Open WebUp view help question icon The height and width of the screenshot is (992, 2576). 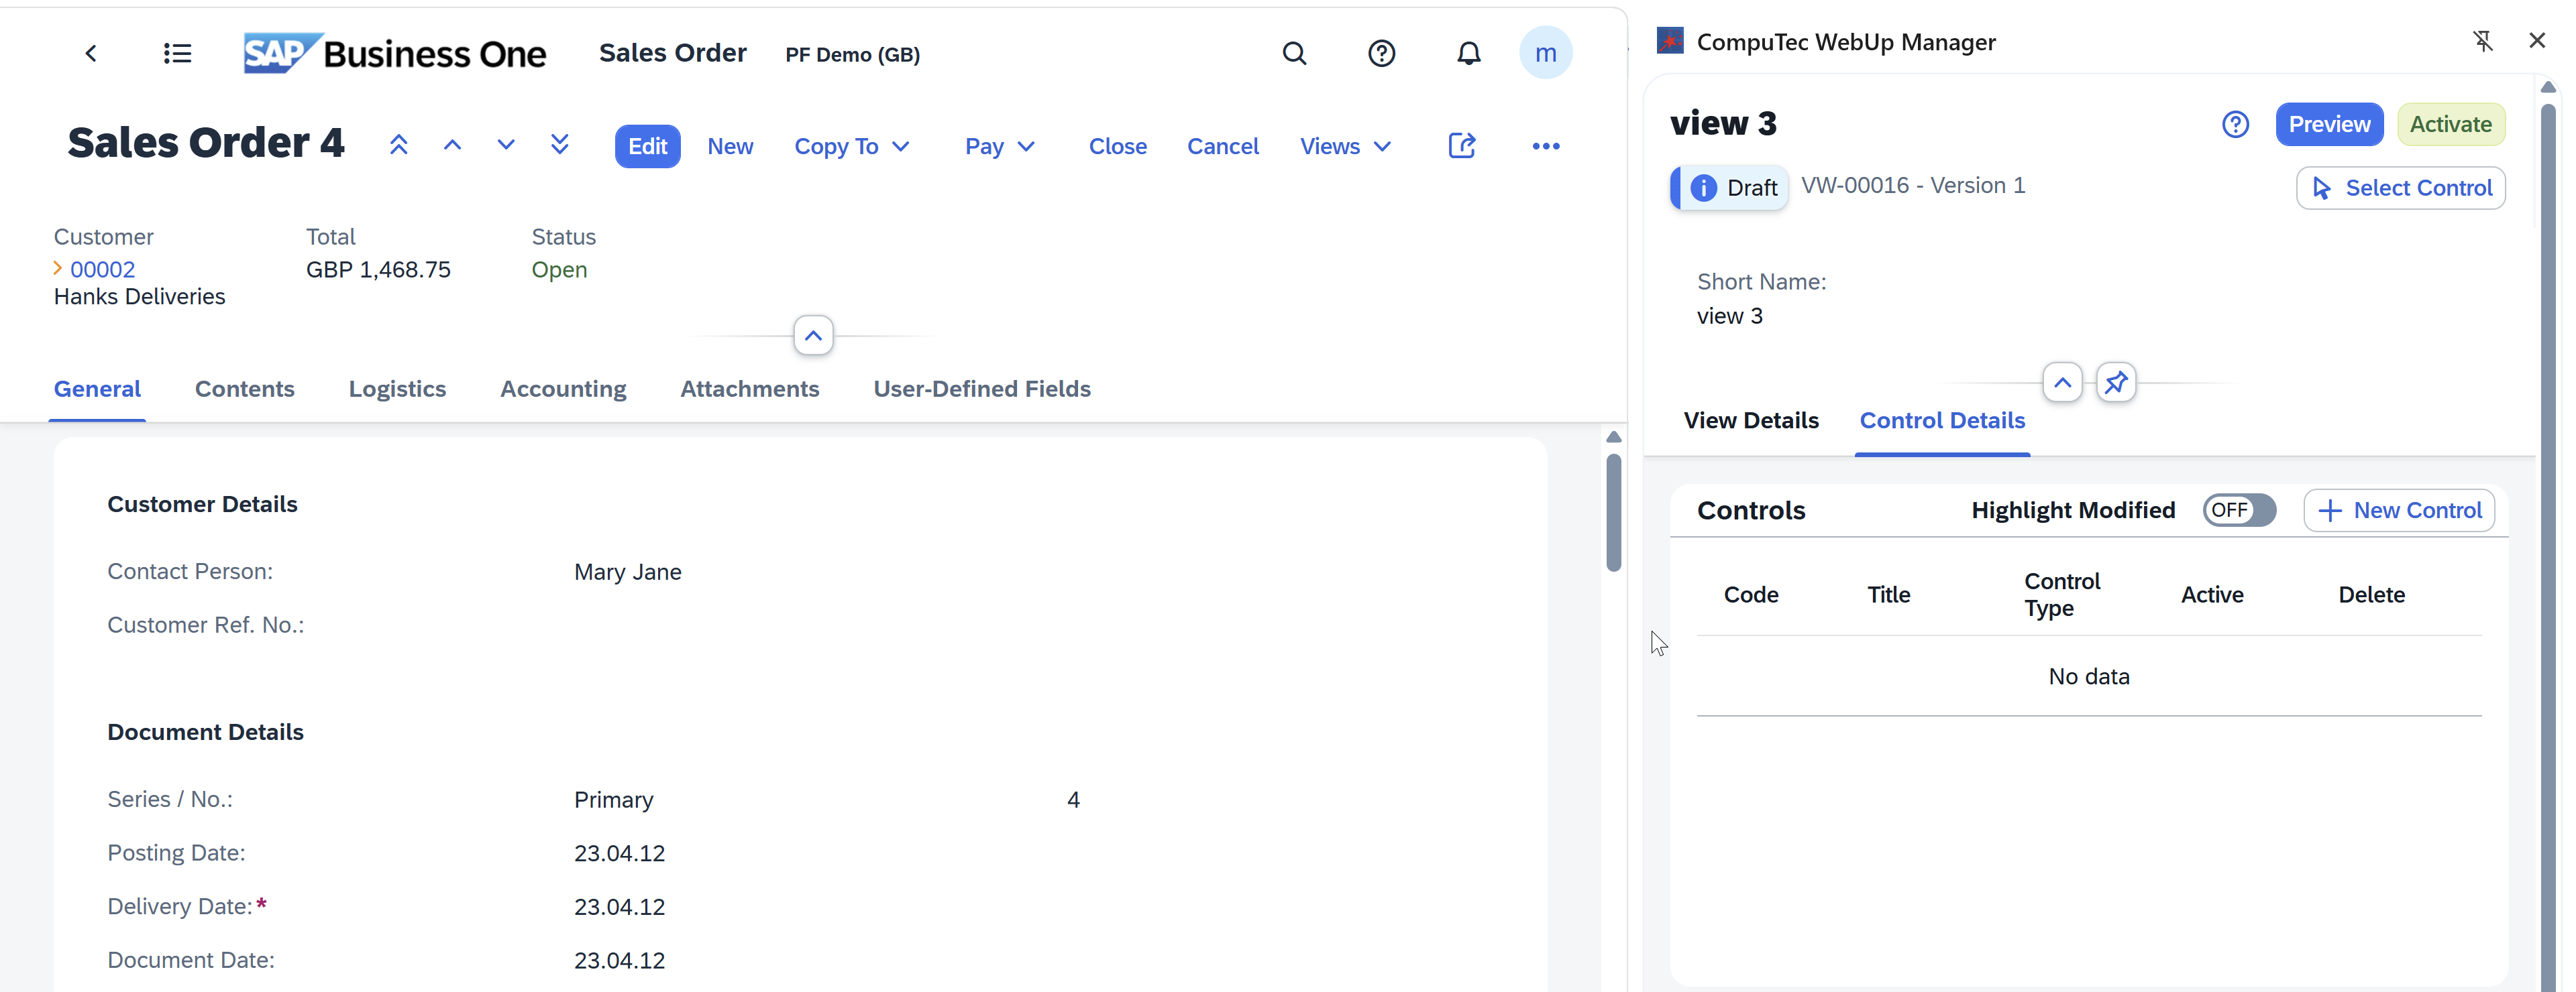pyautogui.click(x=2235, y=125)
